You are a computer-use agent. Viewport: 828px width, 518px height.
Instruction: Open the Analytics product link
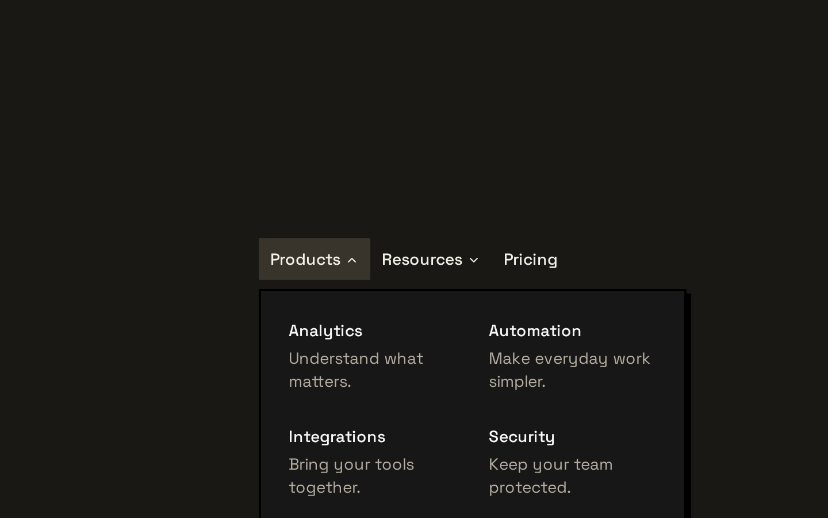[x=373, y=356]
